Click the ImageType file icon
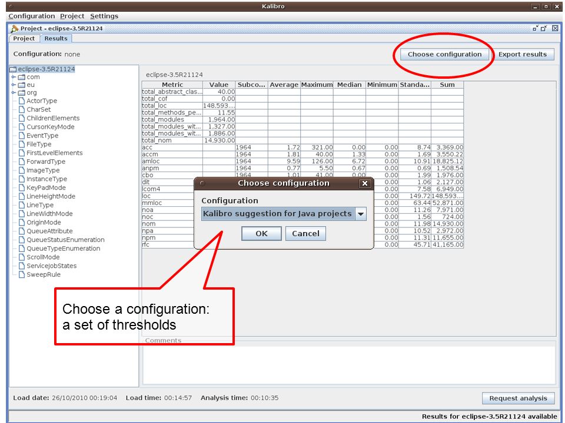Image resolution: width=565 pixels, height=423 pixels. click(22, 170)
